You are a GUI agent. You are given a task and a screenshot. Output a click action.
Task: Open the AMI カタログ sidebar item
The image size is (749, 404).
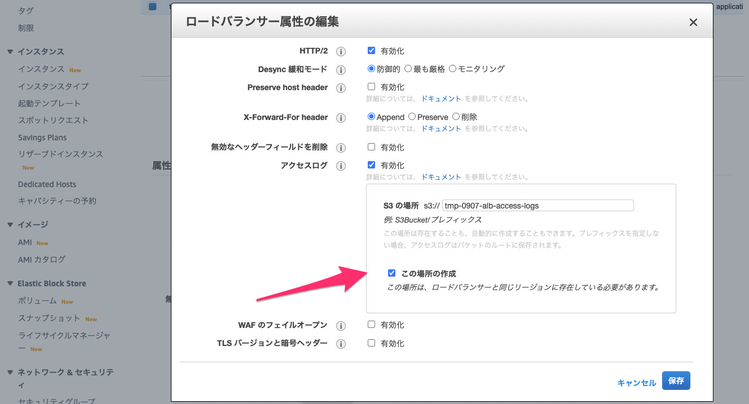click(x=42, y=260)
